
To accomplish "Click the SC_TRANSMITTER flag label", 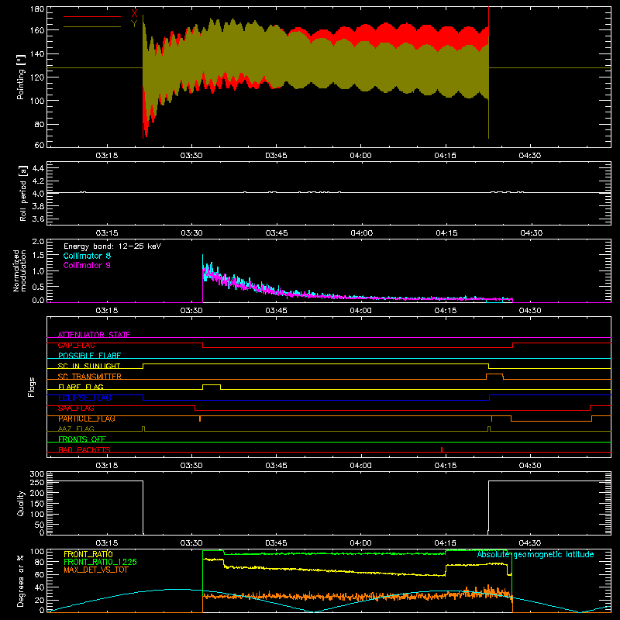I will 90,376.
